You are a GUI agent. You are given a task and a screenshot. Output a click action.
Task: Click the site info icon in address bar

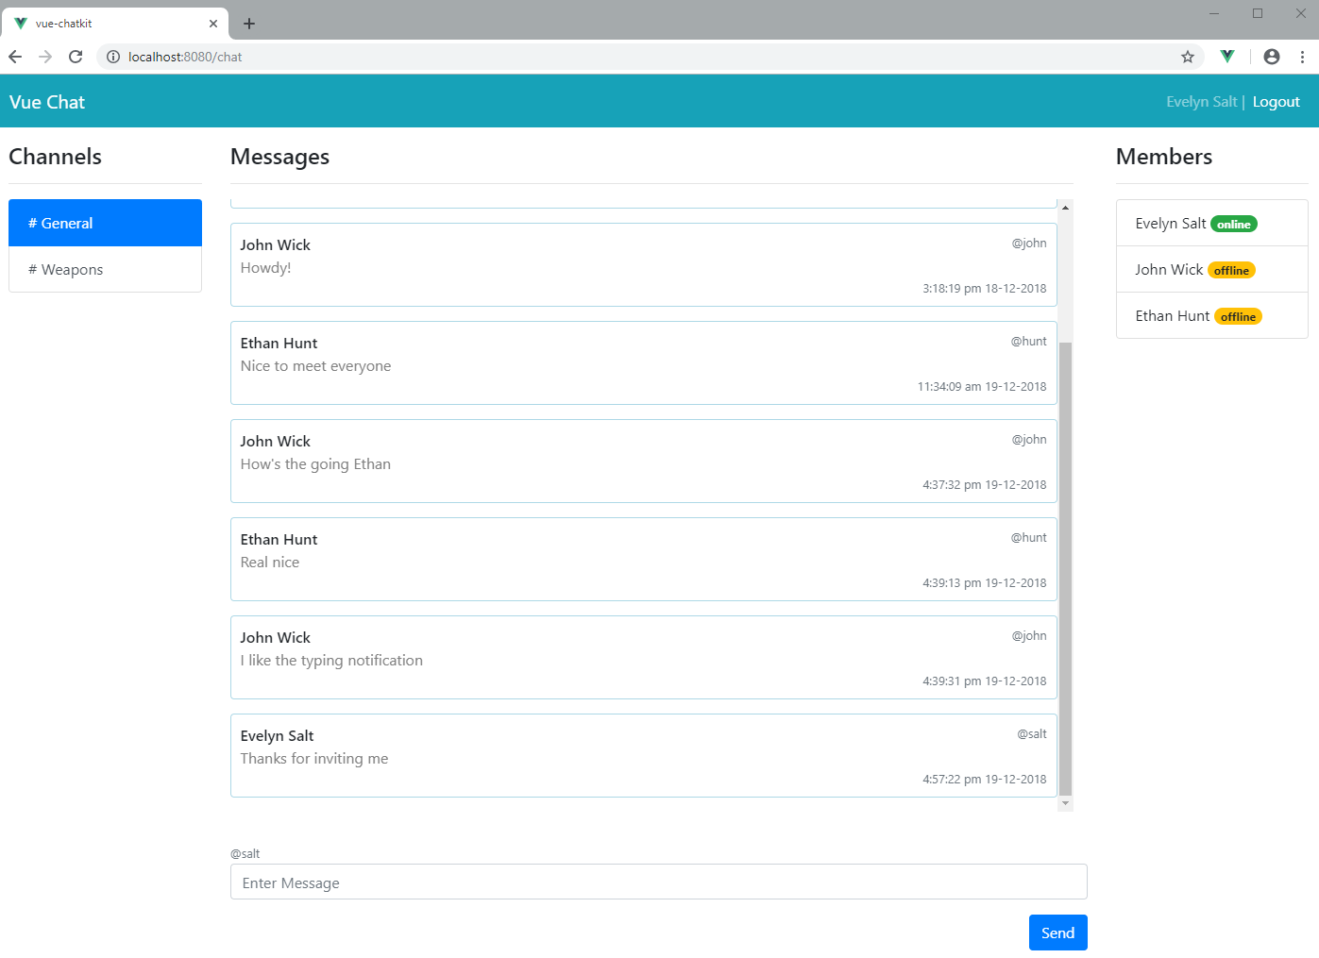click(x=113, y=57)
